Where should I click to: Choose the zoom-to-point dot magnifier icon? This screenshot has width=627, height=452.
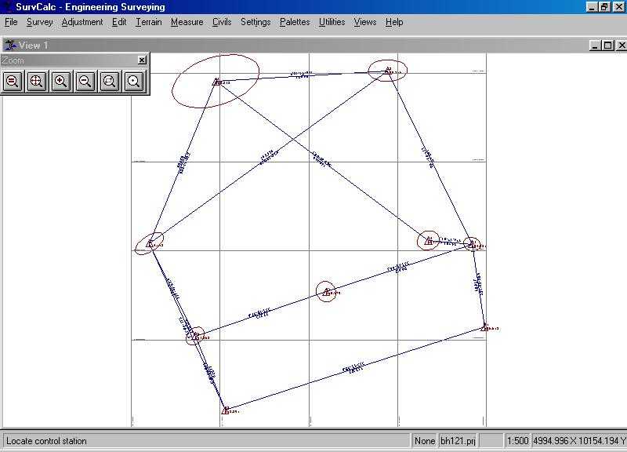pyautogui.click(x=133, y=82)
